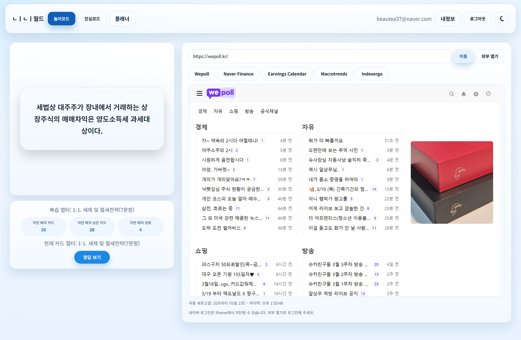The image size is (521, 340).
Task: Click the red box advertisement image
Action: pos(452,182)
